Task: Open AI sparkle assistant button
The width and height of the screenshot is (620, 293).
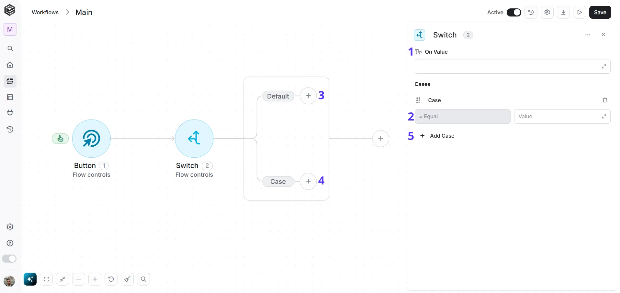Action: [x=30, y=279]
